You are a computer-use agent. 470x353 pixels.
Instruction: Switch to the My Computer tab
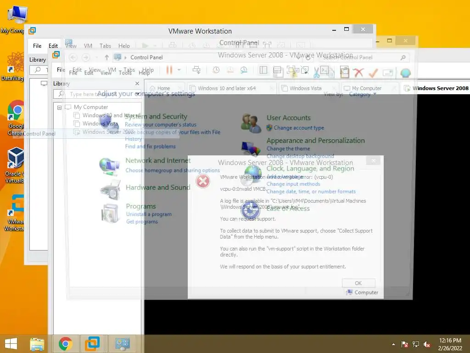click(x=370, y=88)
